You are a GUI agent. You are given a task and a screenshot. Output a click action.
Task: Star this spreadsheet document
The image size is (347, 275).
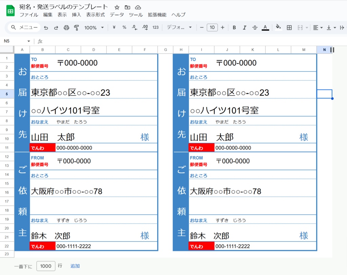click(x=117, y=7)
